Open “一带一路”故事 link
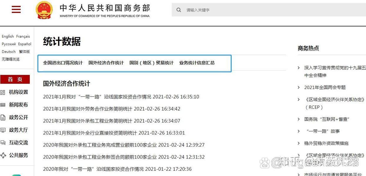Image resolution: width=366 pixels, height=176 pixels. point(323,131)
